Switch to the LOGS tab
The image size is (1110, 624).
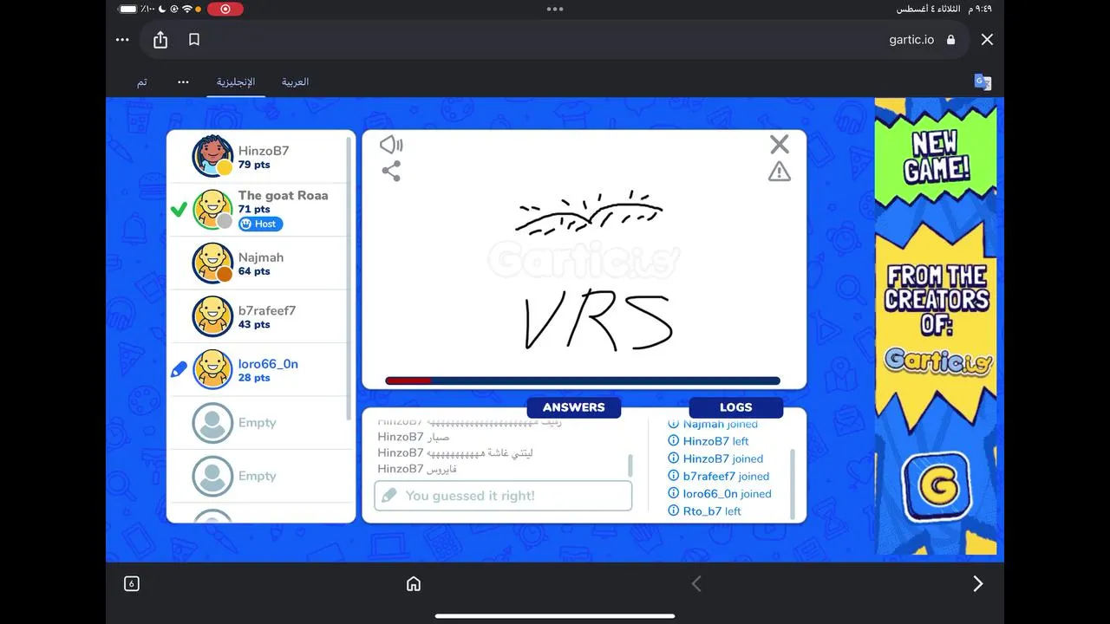click(x=736, y=407)
